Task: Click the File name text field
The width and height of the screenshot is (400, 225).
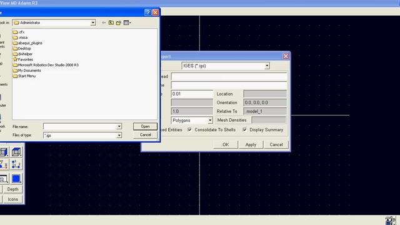Action: (80, 126)
